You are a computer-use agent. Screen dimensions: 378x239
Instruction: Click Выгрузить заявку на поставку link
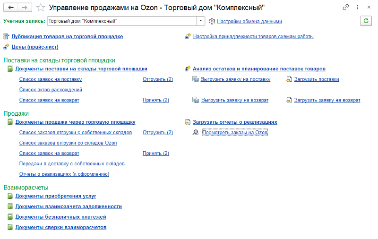235,79
